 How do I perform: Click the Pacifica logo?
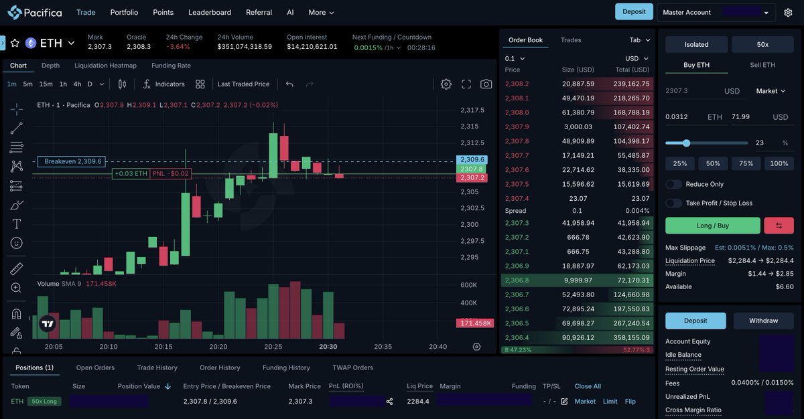click(34, 12)
